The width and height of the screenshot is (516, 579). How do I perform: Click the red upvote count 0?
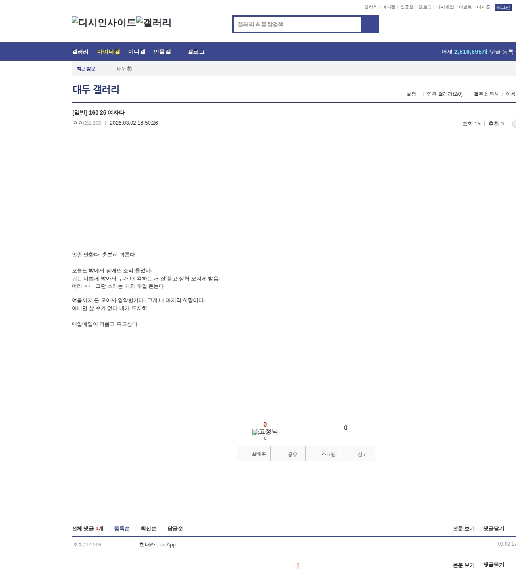(x=265, y=424)
